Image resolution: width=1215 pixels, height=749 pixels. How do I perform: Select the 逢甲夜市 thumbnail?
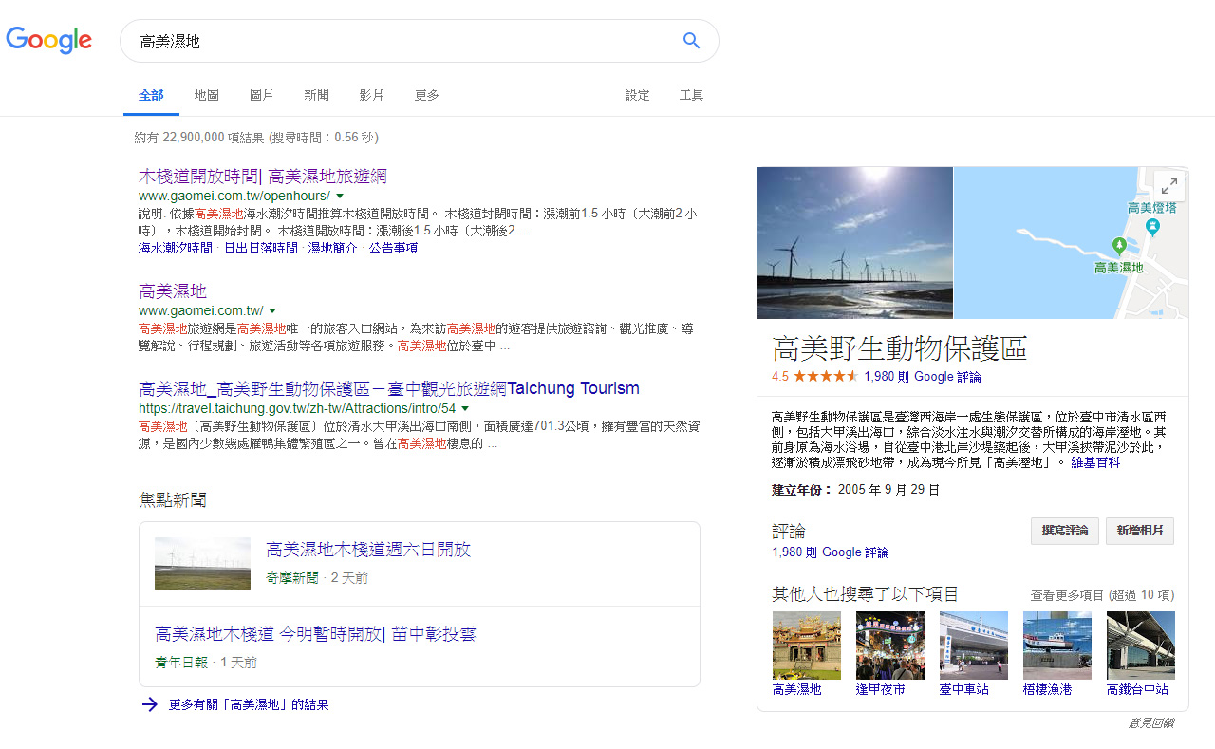coord(889,646)
